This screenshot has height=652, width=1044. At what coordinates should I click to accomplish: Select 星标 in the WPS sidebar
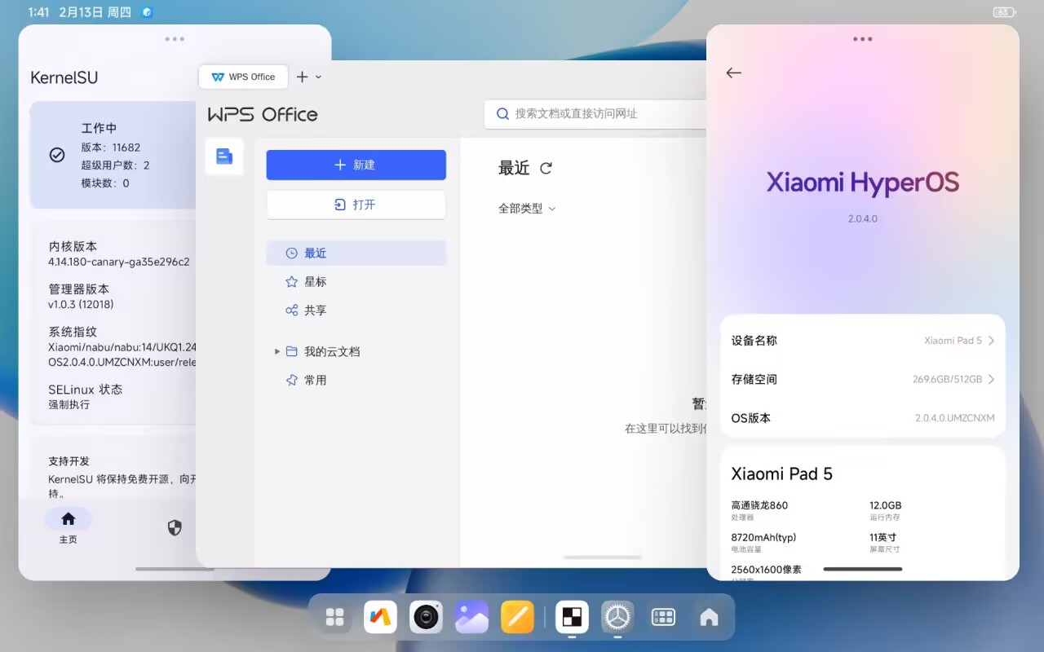coord(356,282)
